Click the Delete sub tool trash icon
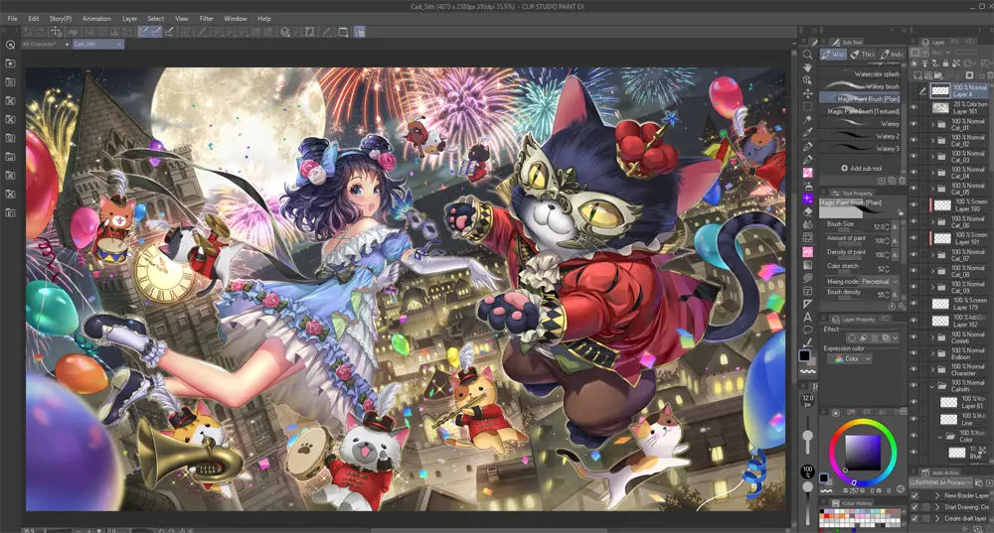The image size is (994, 533). click(903, 181)
